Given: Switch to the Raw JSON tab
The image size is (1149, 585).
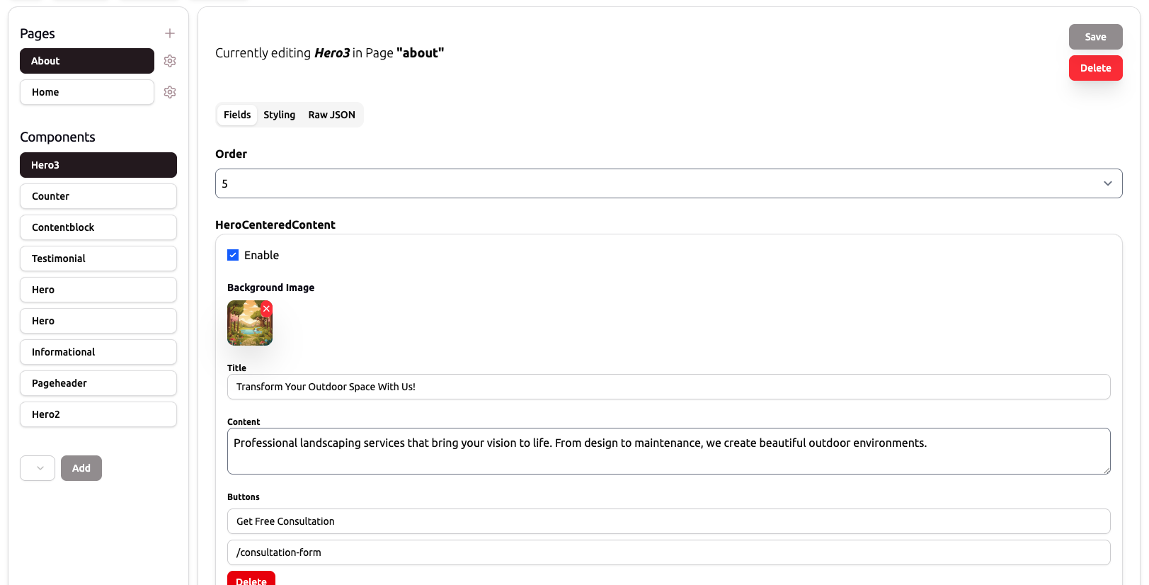Looking at the screenshot, I should tap(331, 115).
